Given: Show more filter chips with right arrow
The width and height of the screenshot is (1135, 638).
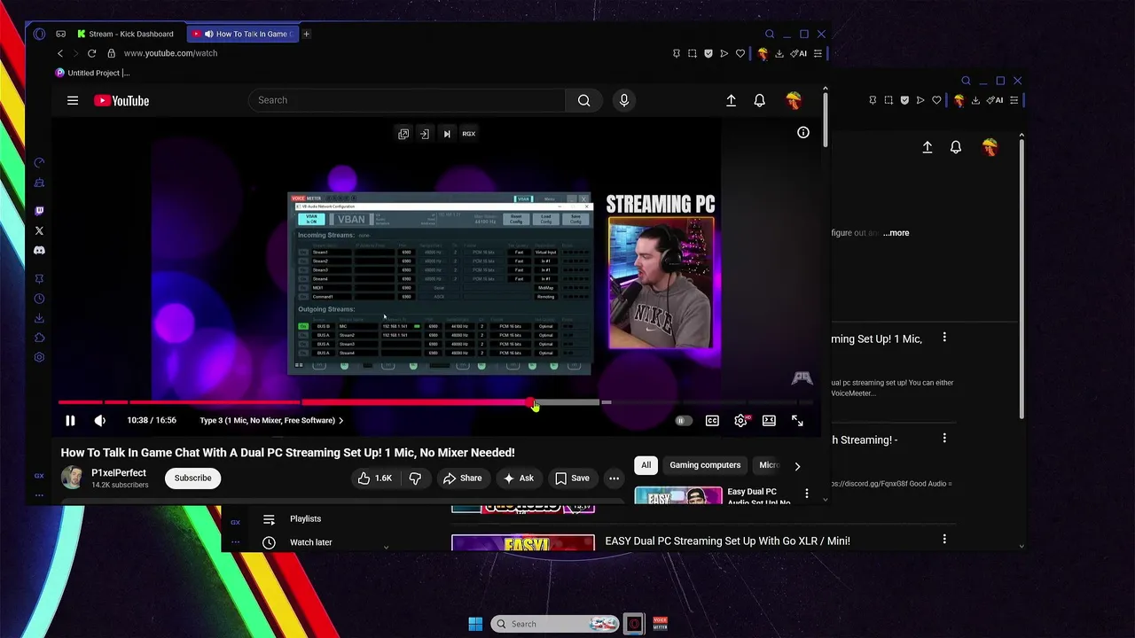Looking at the screenshot, I should 797,465.
